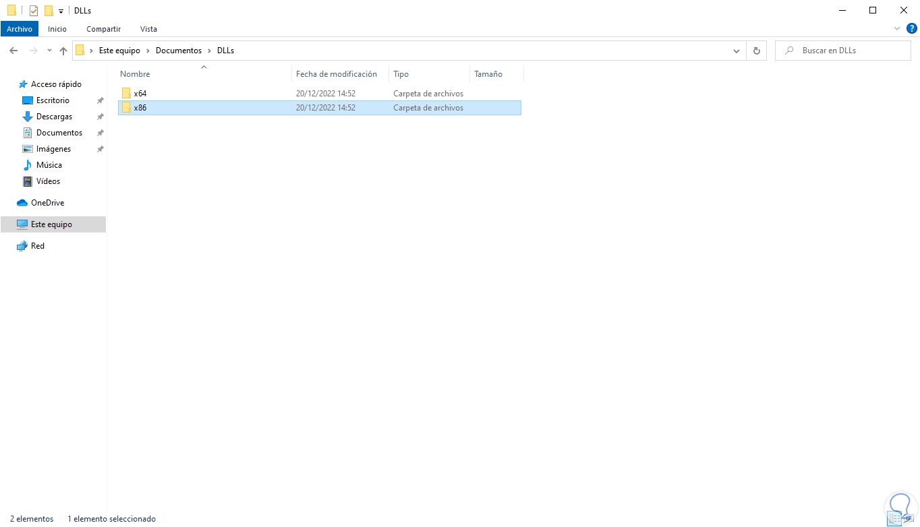Open the Archivo ribbon tab
This screenshot has height=527, width=920.
[20, 29]
